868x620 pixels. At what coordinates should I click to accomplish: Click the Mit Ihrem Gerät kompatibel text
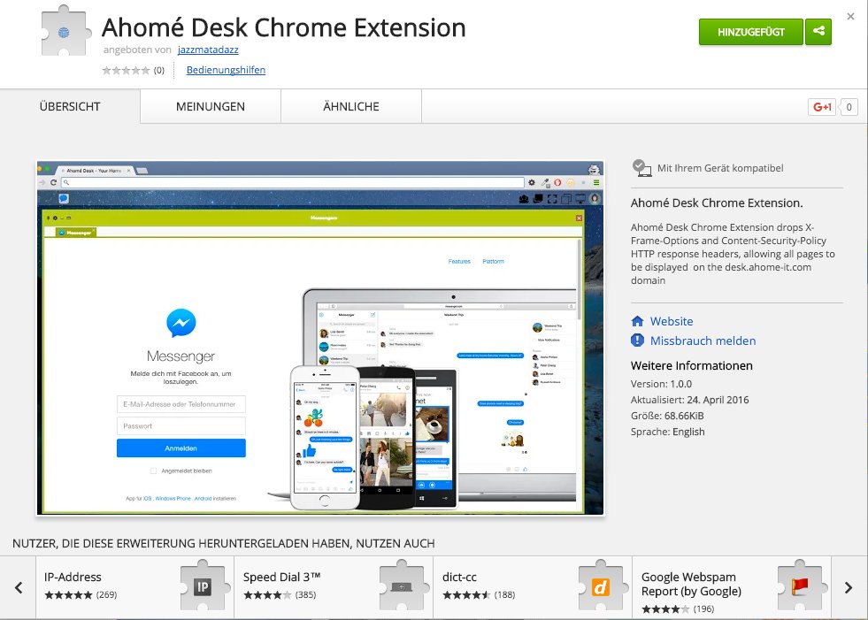720,168
